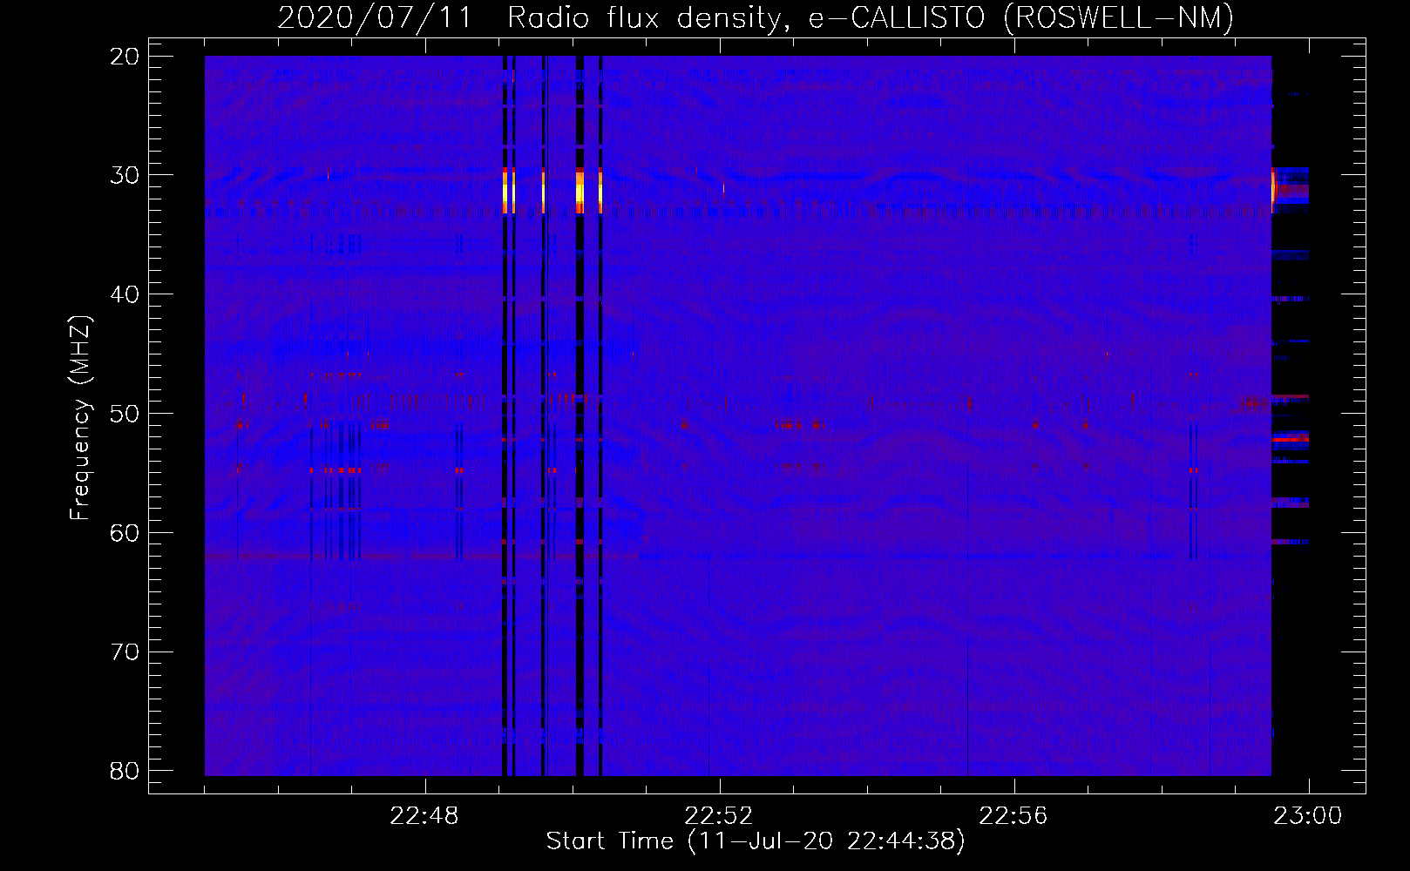1410x871 pixels.
Task: Click the 30 frequency tick label
Action: (125, 175)
